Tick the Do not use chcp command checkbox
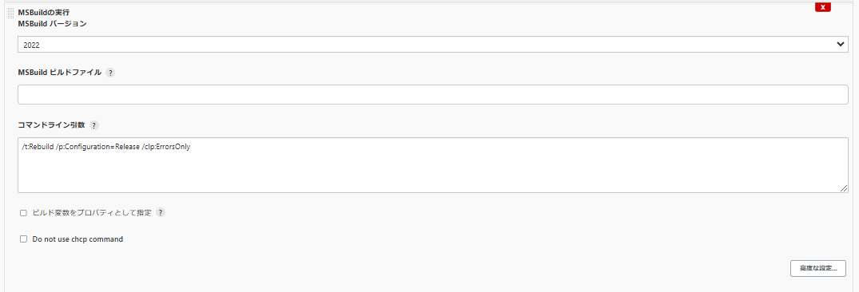859x292 pixels. click(x=23, y=239)
